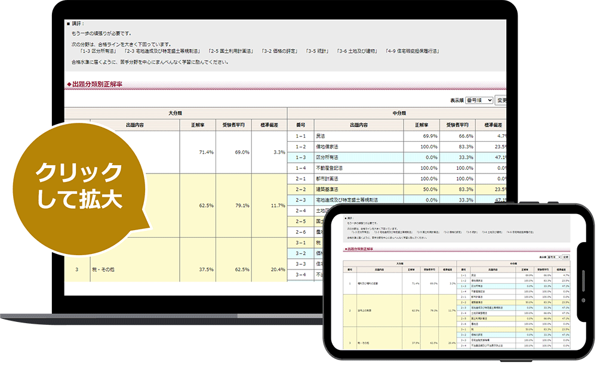This screenshot has width=597, height=375.
Task: Click 69.9% in the 民法 row on laptop
Action: pyautogui.click(x=430, y=136)
